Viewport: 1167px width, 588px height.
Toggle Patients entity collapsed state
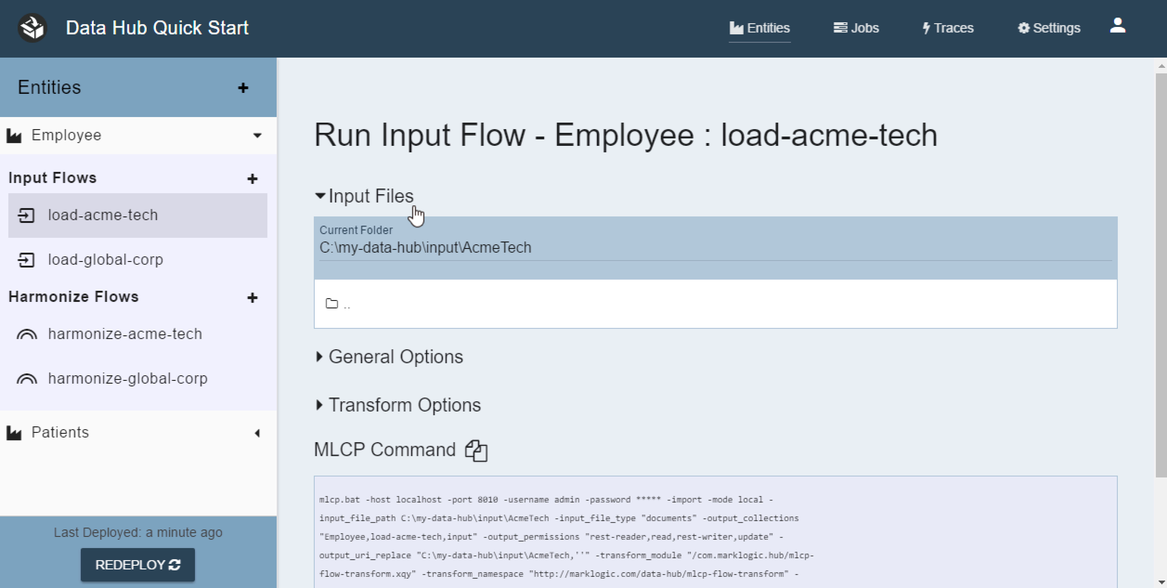(257, 433)
